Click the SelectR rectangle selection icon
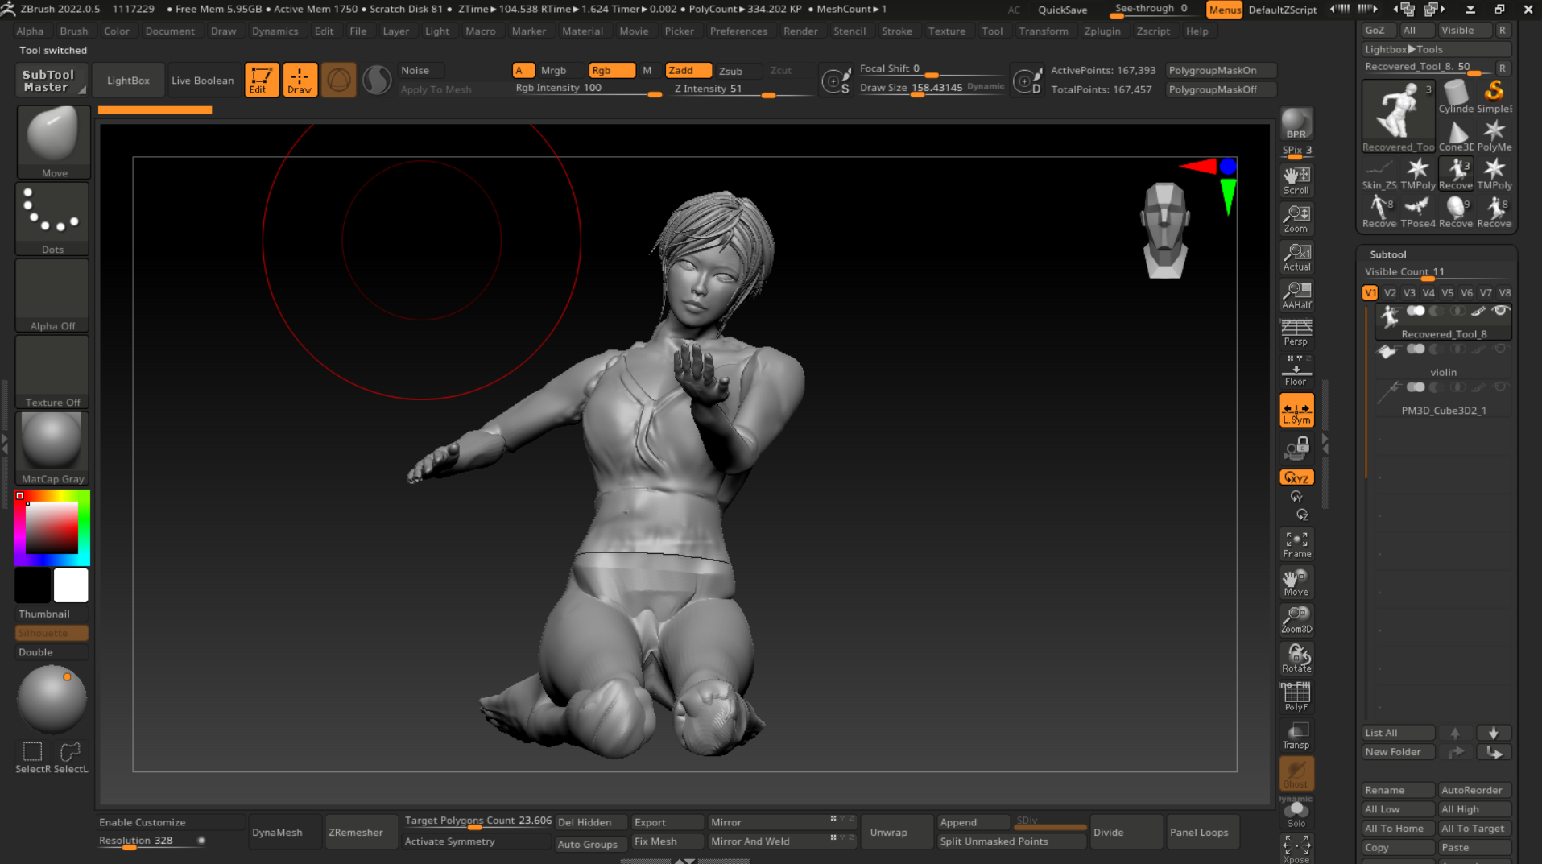1542x864 pixels. point(33,757)
